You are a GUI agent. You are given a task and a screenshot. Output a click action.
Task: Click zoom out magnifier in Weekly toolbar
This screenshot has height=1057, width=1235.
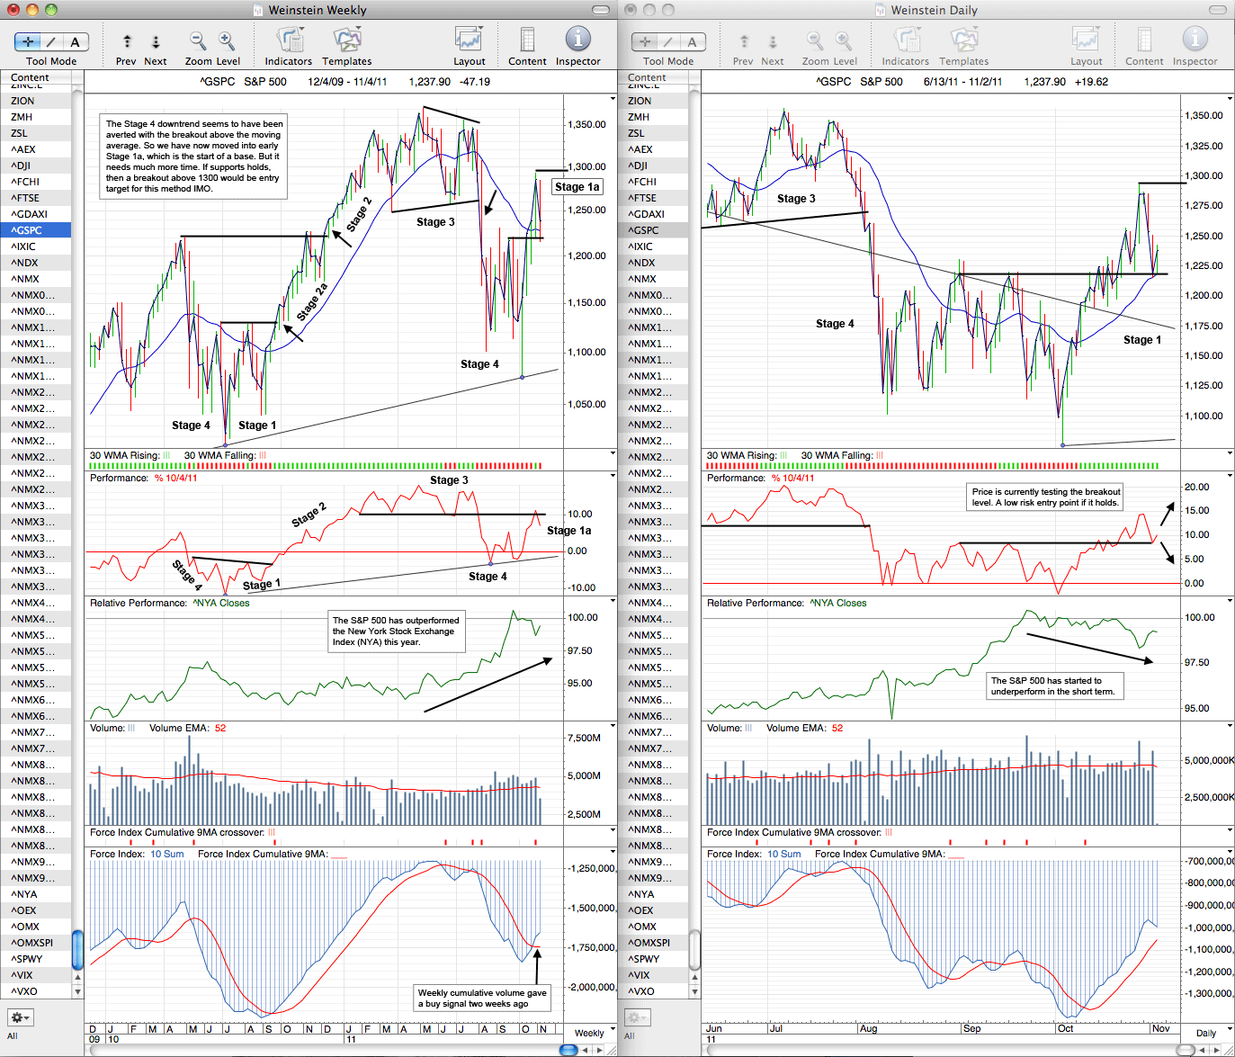point(198,40)
